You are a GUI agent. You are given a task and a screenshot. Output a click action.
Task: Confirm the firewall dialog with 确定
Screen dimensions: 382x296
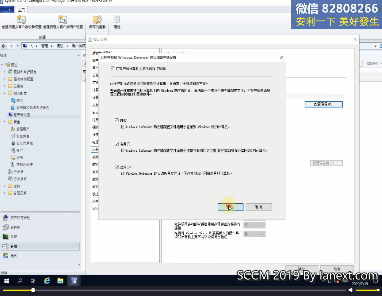[231, 207]
